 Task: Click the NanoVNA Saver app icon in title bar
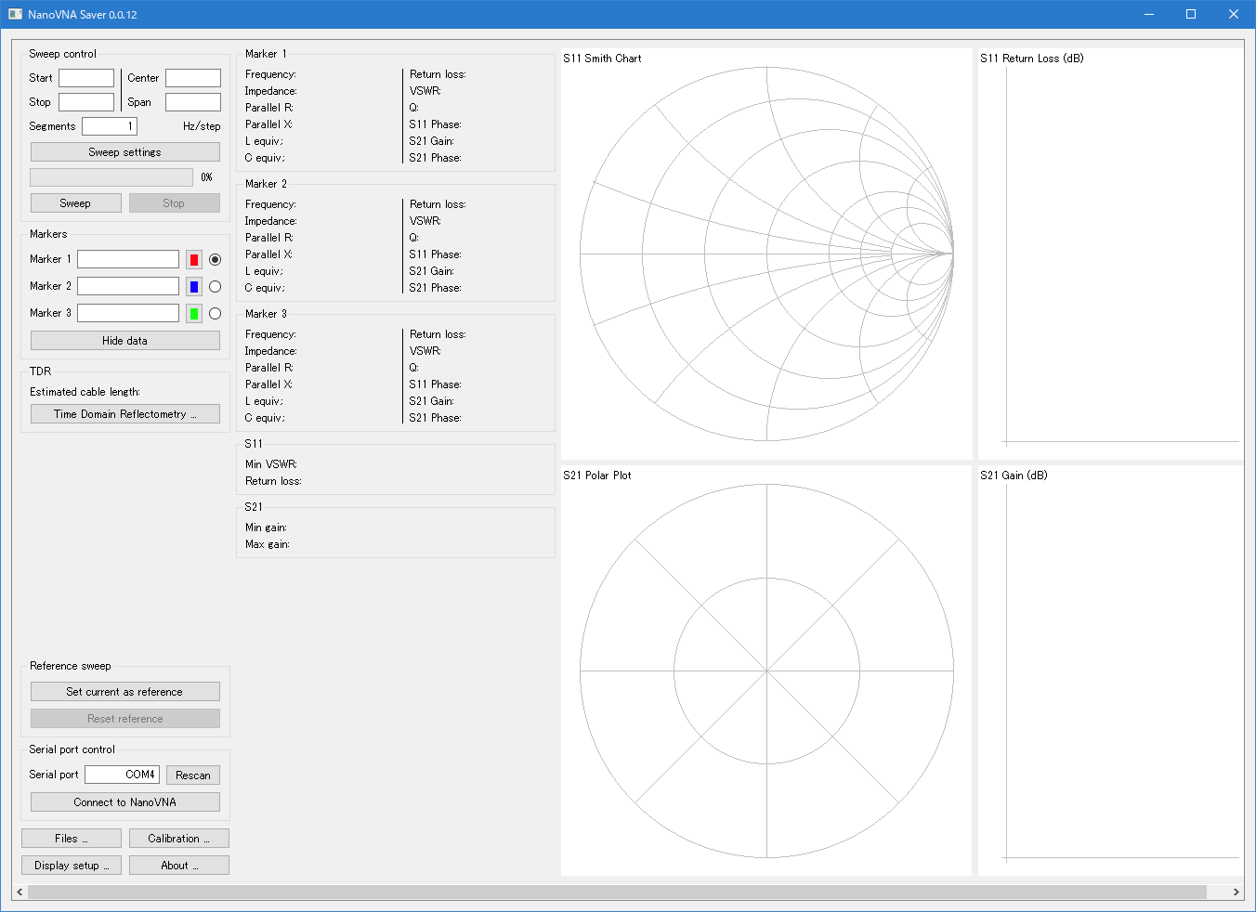click(x=15, y=14)
